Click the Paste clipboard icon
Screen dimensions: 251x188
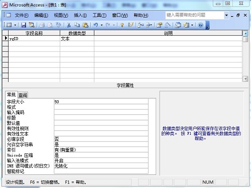pos(85,25)
